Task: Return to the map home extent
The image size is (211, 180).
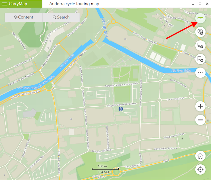Action: pyautogui.click(x=200, y=156)
